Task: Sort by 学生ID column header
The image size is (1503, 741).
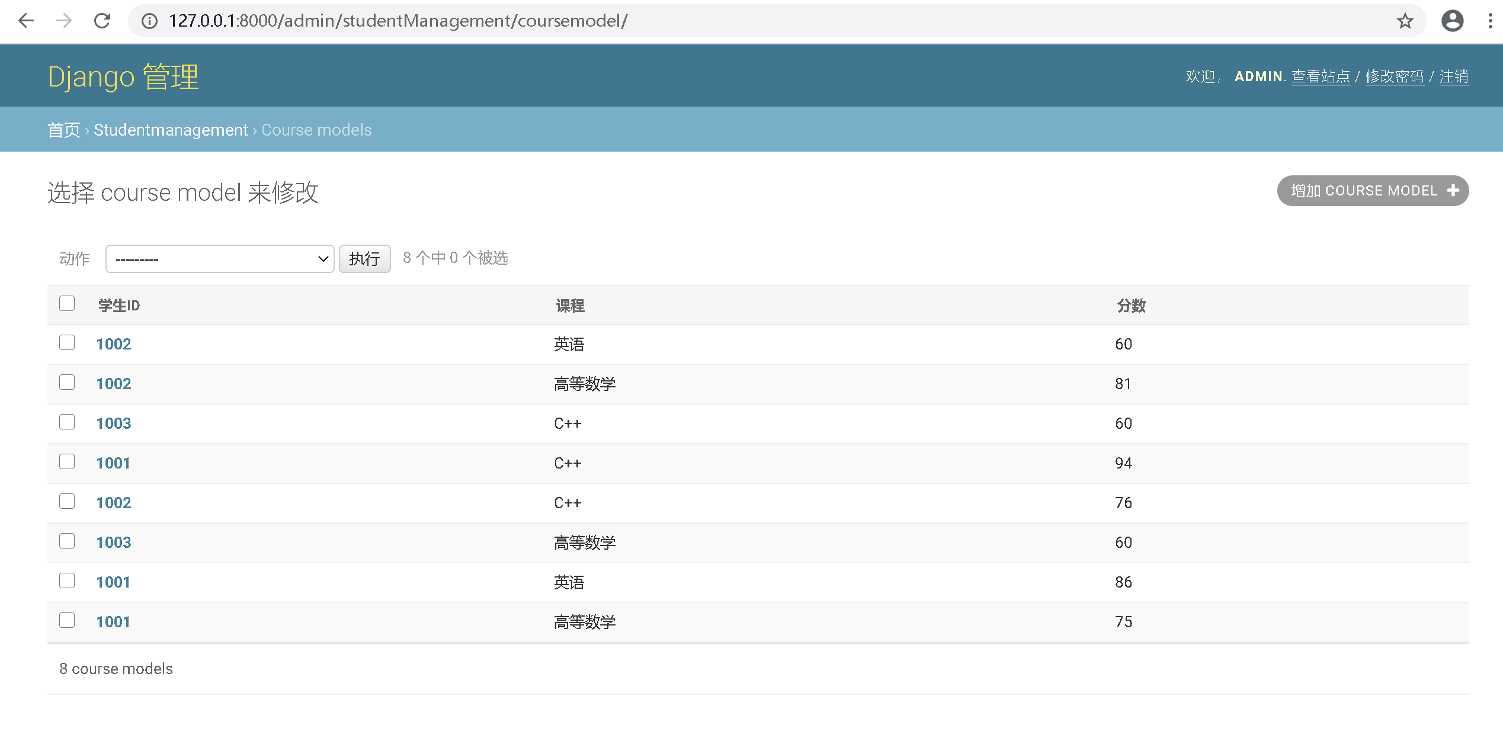Action: (119, 306)
